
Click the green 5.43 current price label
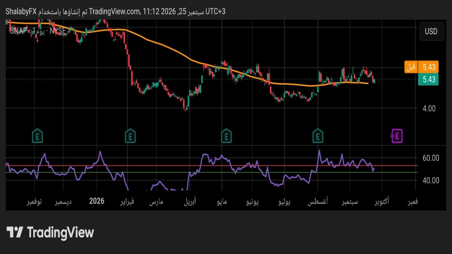pyautogui.click(x=428, y=79)
